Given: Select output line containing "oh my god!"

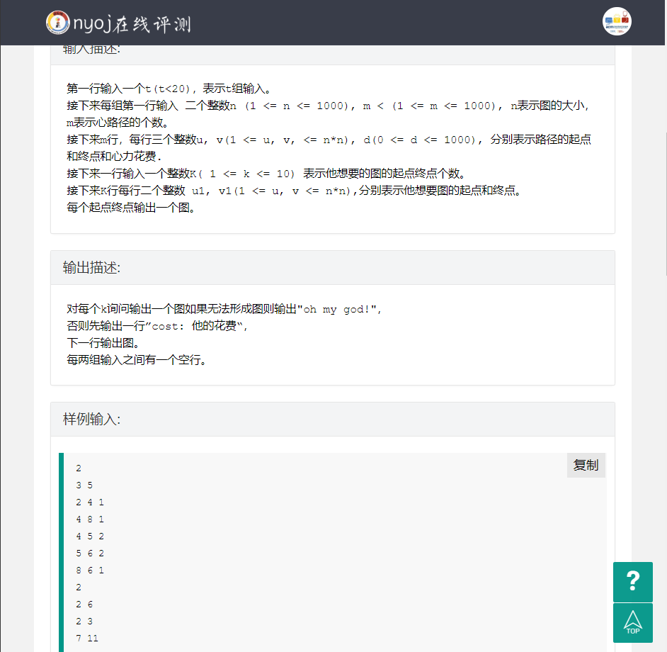Looking at the screenshot, I should click(224, 309).
